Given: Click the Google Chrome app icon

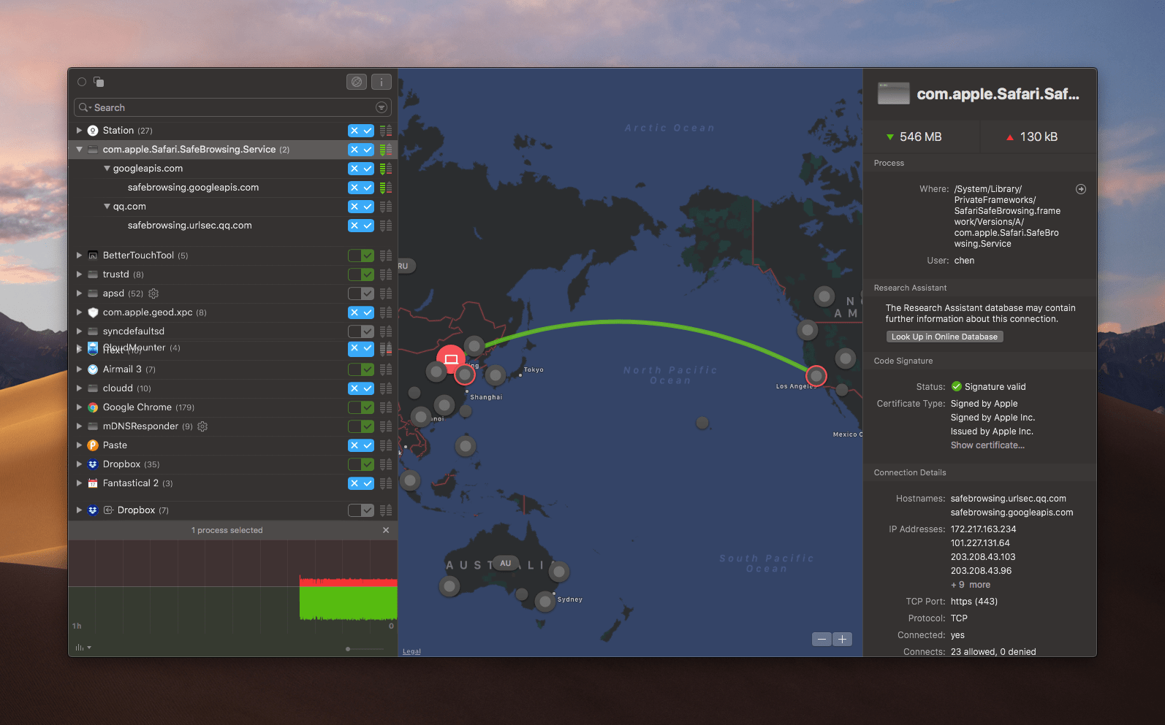Looking at the screenshot, I should 93,407.
